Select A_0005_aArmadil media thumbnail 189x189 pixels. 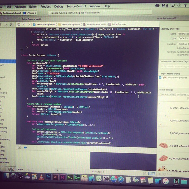[x=163, y=158]
